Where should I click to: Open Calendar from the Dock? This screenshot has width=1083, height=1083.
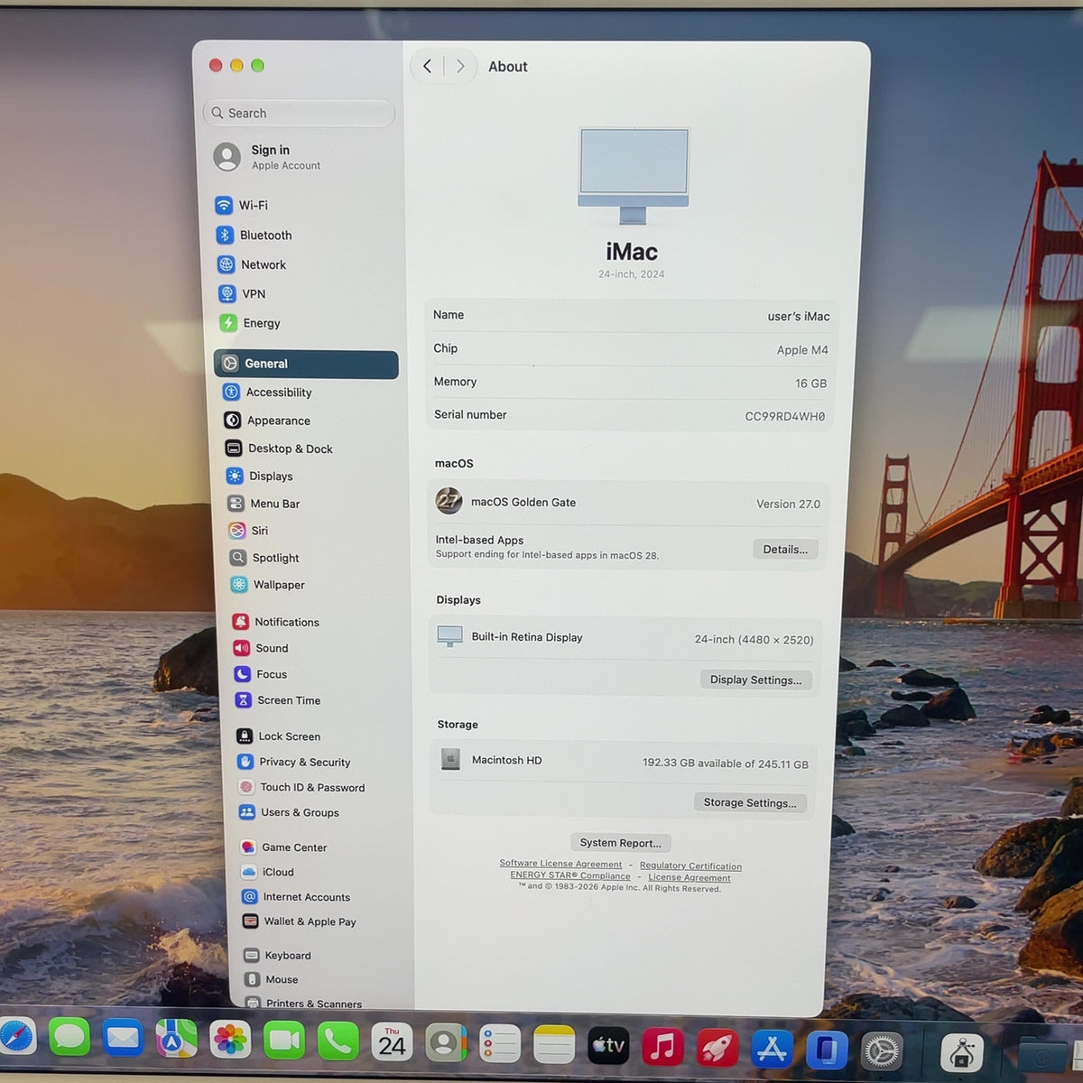(x=392, y=1042)
